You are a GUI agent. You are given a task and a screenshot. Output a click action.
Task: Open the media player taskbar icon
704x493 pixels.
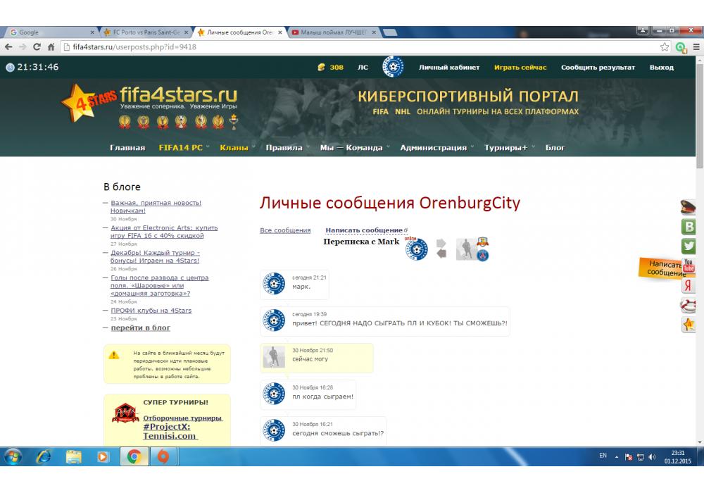point(103,456)
